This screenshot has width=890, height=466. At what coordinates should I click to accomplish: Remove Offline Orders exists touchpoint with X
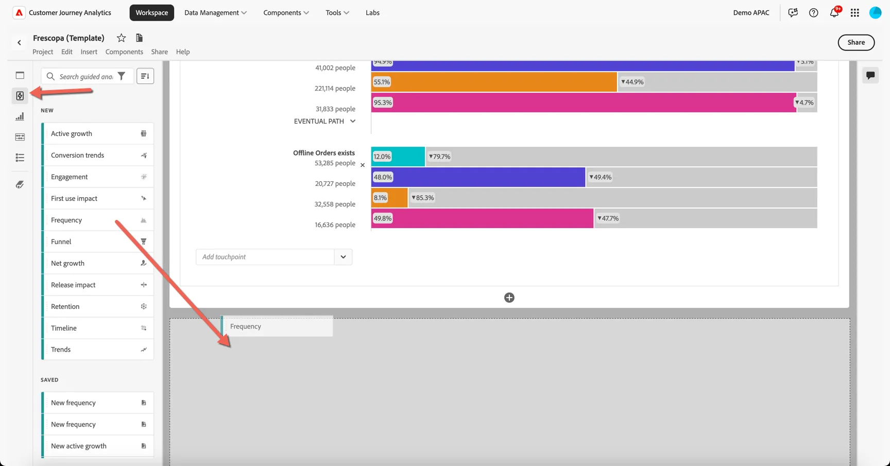[x=363, y=165]
